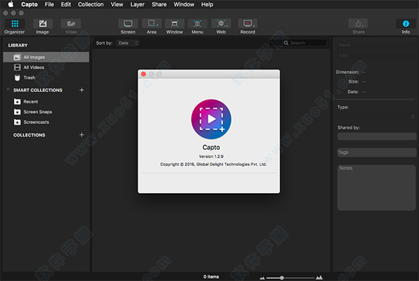Capture a Menu screenshot

click(x=198, y=26)
